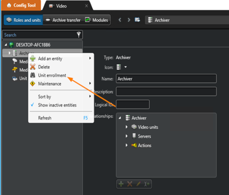Collapse the DESKTOP-AFC1BB6 tree node
Screen dimensions: 229x195
click(x=6, y=45)
